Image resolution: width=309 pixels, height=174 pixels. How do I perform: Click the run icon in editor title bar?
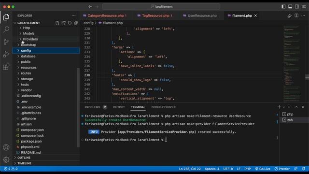[x=290, y=15]
